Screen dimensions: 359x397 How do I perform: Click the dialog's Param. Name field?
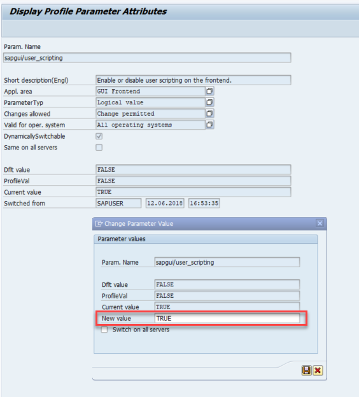point(227,262)
